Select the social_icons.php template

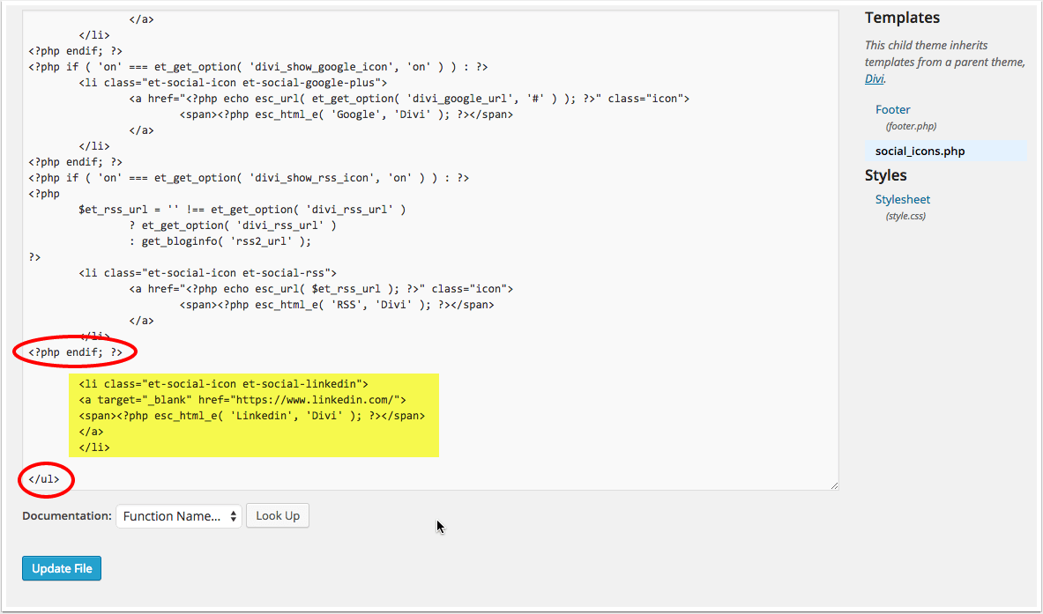[x=920, y=151]
